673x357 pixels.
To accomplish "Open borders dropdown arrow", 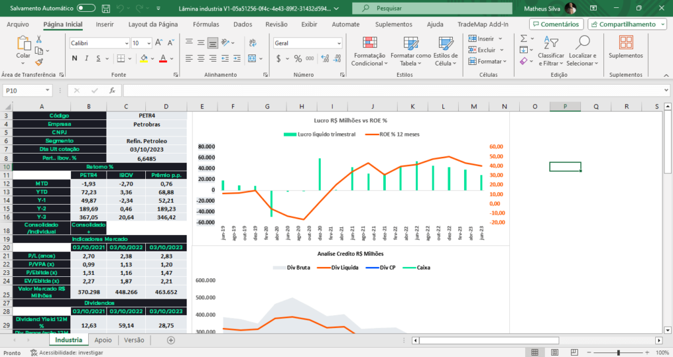I will point(129,58).
